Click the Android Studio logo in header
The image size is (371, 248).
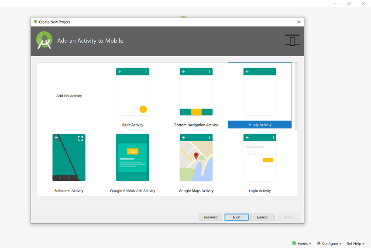point(44,41)
